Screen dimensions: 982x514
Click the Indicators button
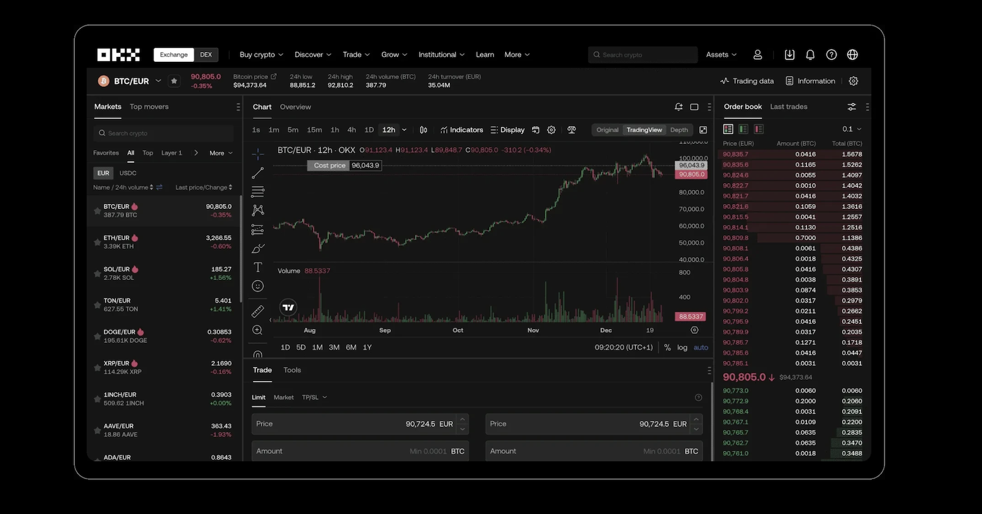point(462,130)
